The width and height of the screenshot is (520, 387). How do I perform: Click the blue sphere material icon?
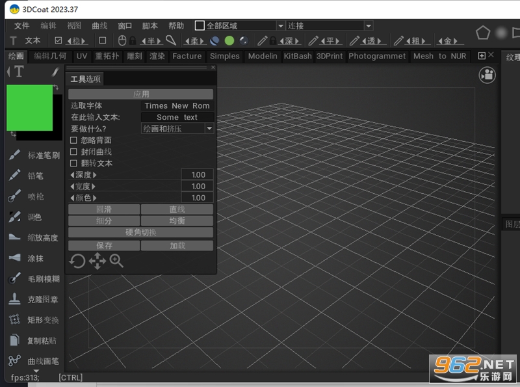click(215, 40)
